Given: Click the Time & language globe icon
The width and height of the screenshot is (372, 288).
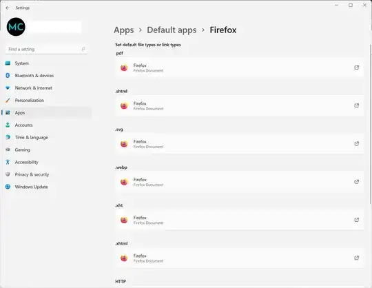Looking at the screenshot, I should point(8,137).
